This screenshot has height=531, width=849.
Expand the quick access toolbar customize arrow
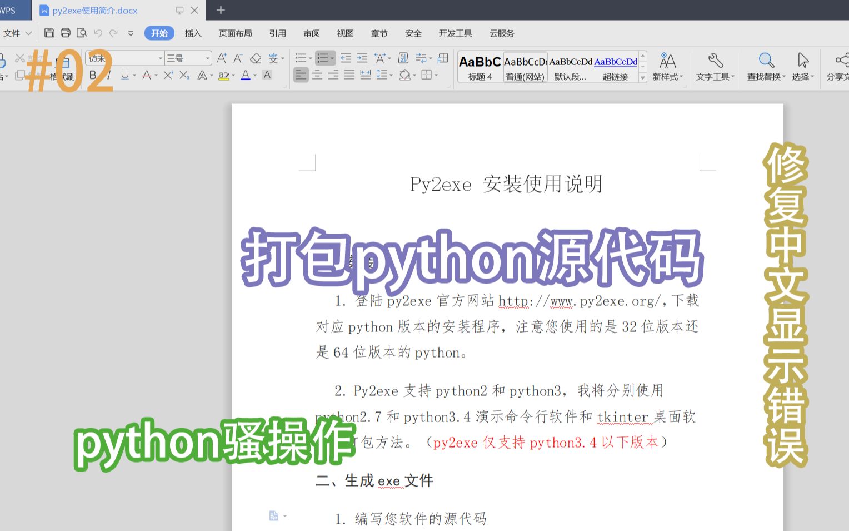click(x=131, y=33)
